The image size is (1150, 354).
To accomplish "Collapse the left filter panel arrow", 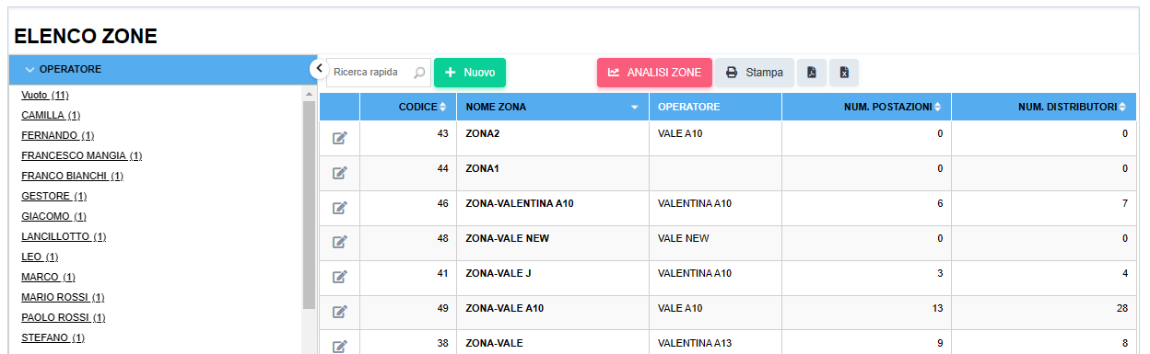I will coord(318,68).
